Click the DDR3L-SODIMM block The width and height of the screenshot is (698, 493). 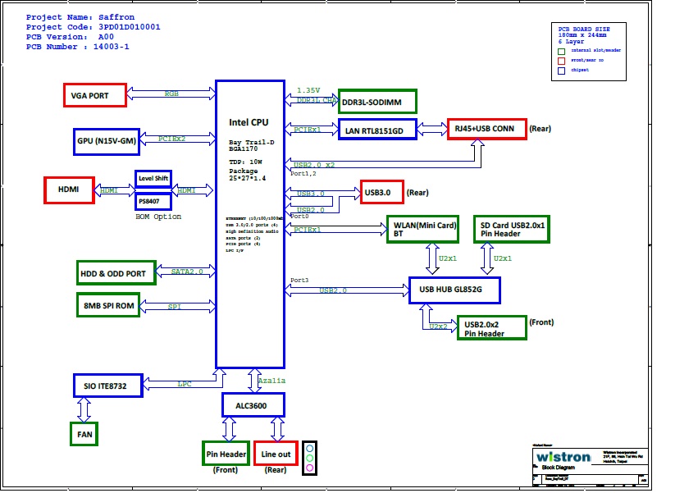click(377, 102)
